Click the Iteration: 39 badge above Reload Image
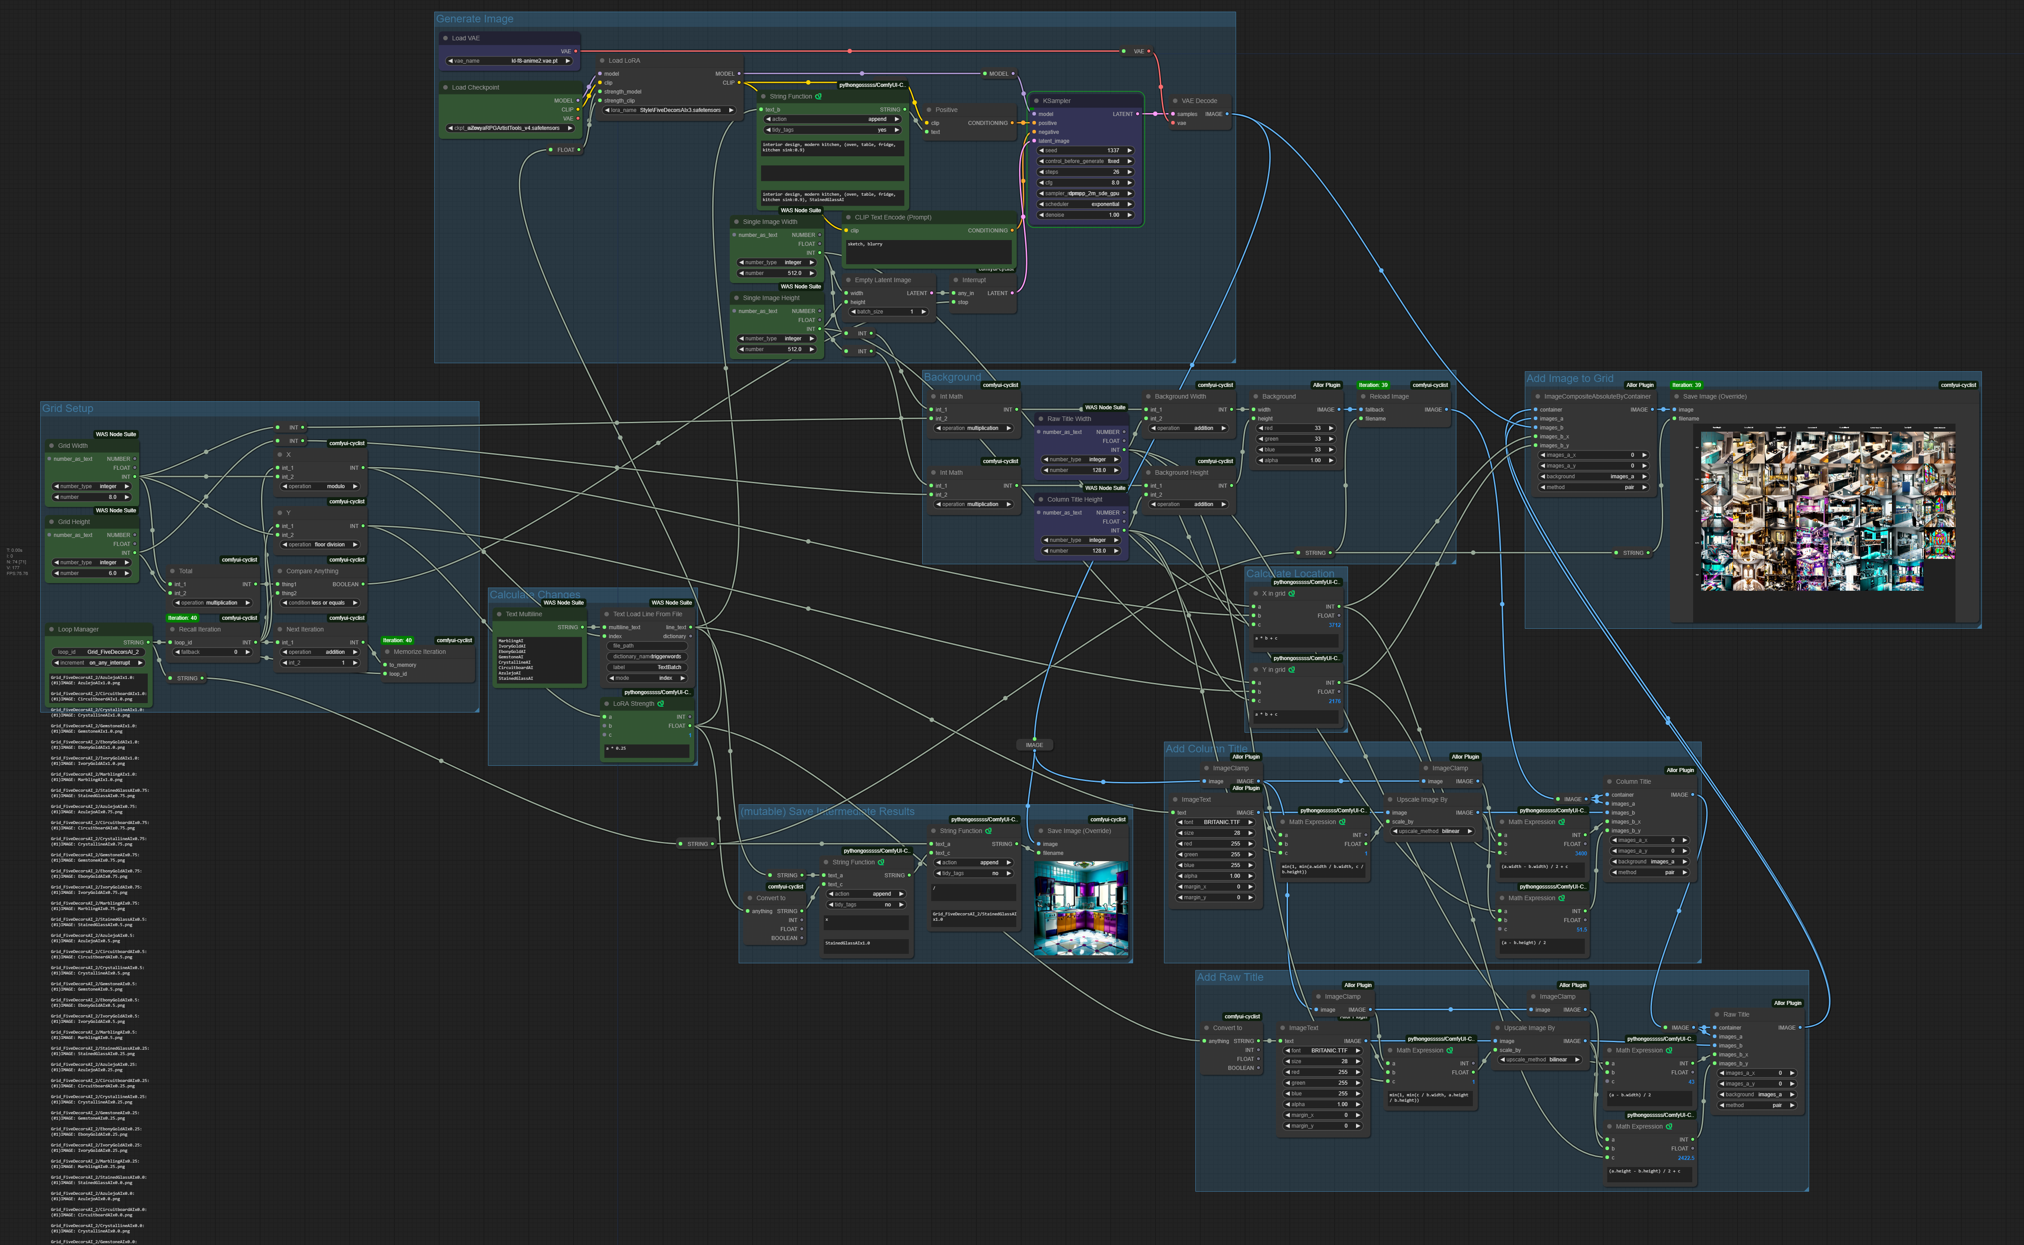The image size is (2024, 1245). point(1373,385)
